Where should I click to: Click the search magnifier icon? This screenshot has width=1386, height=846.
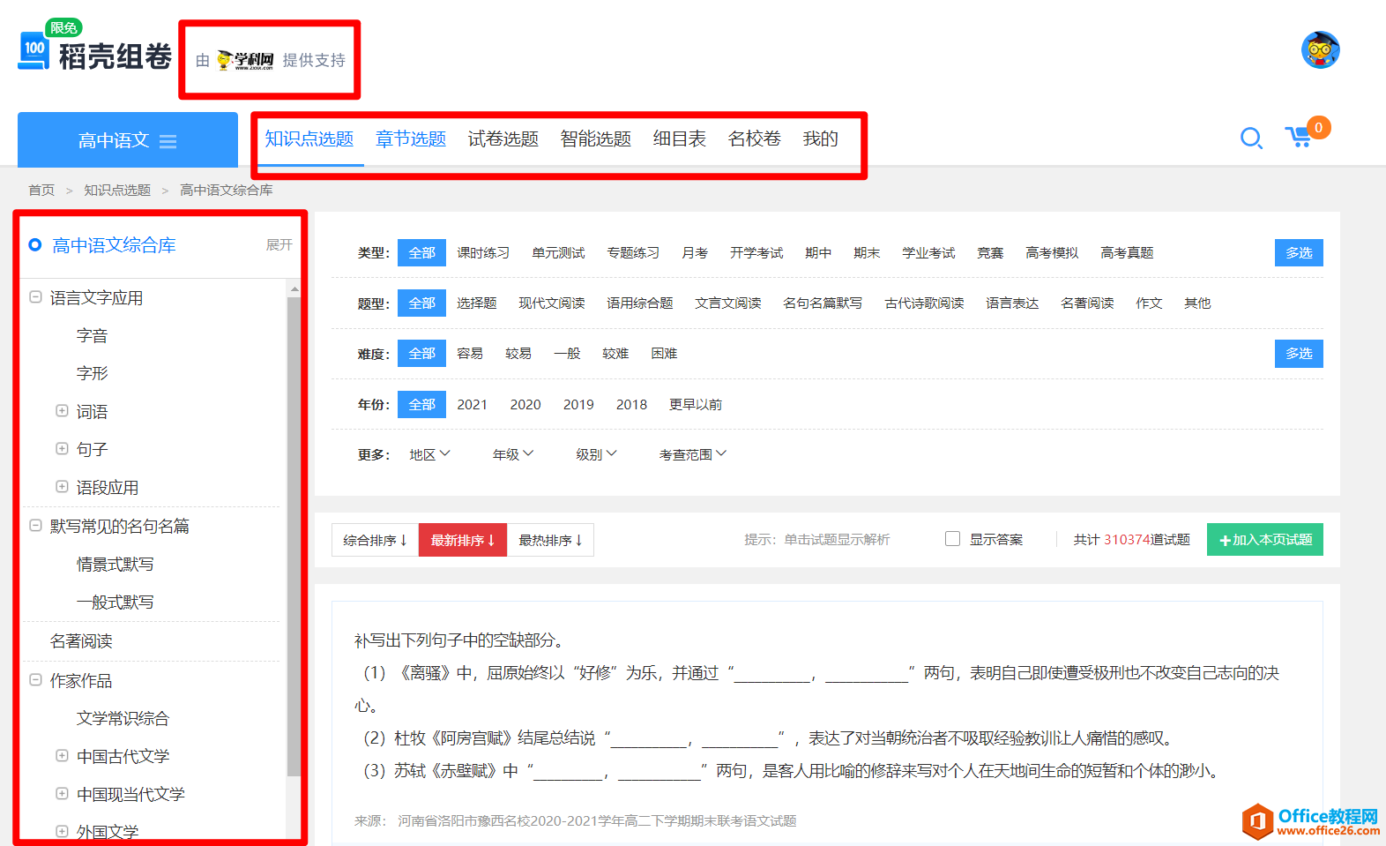pos(1251,139)
